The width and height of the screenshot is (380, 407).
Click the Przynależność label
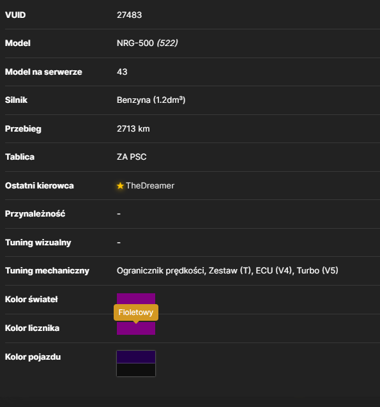click(x=35, y=214)
